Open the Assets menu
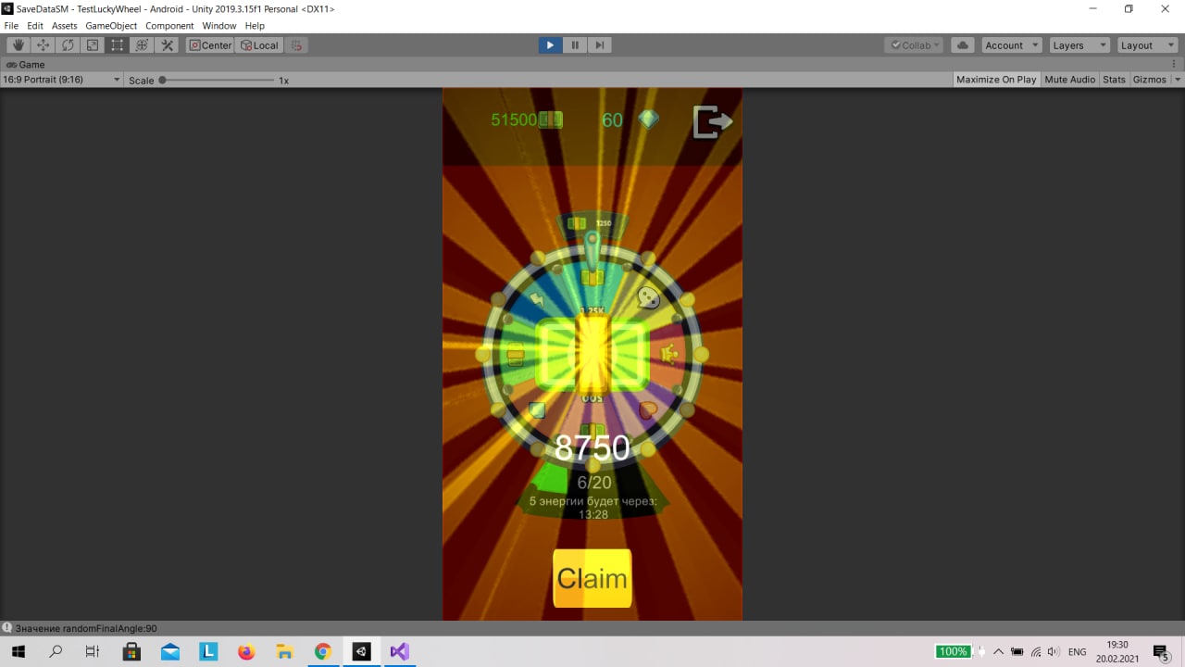1185x667 pixels. 65,26
